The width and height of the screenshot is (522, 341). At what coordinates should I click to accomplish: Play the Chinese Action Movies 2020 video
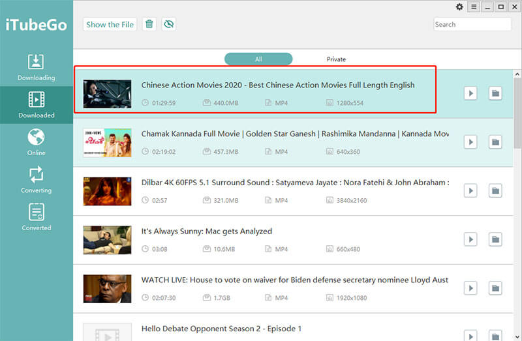coord(470,93)
